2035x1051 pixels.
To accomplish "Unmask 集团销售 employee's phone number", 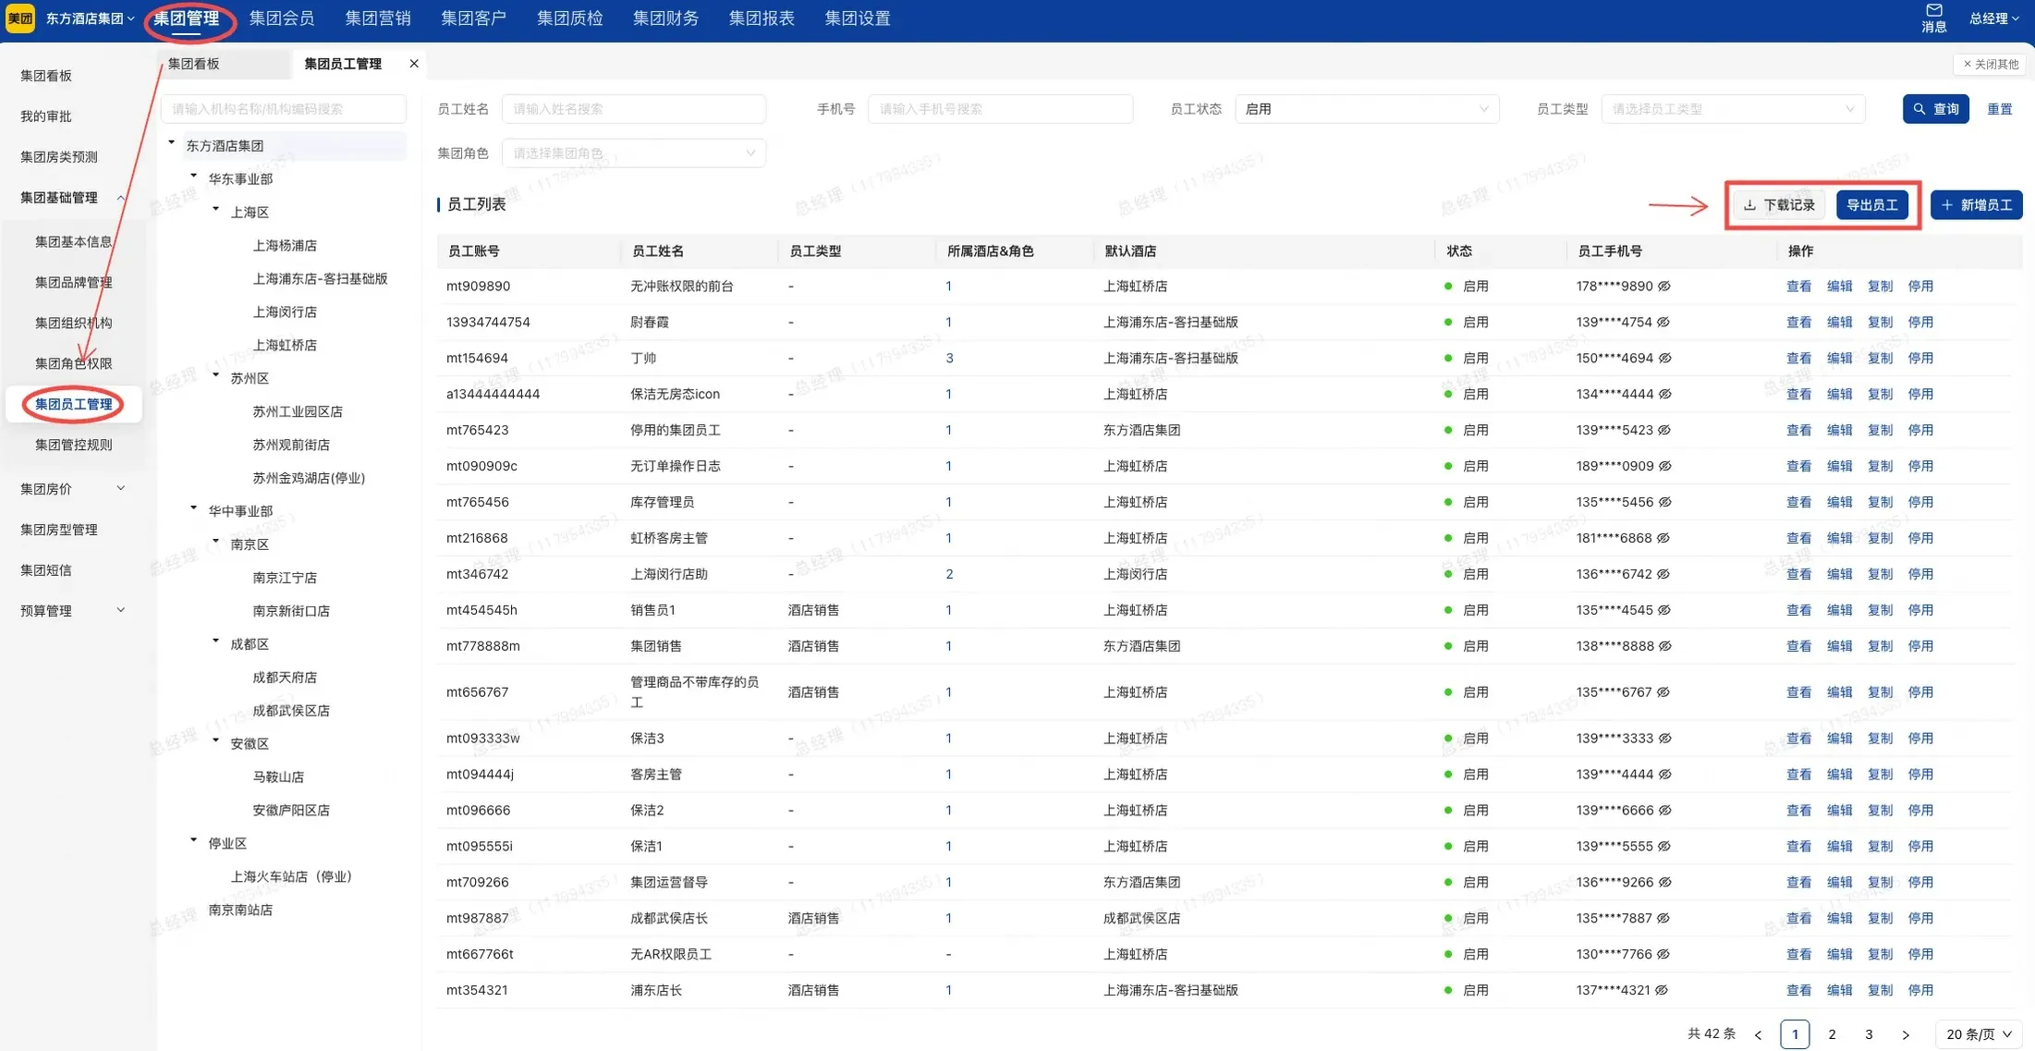I will [1664, 645].
